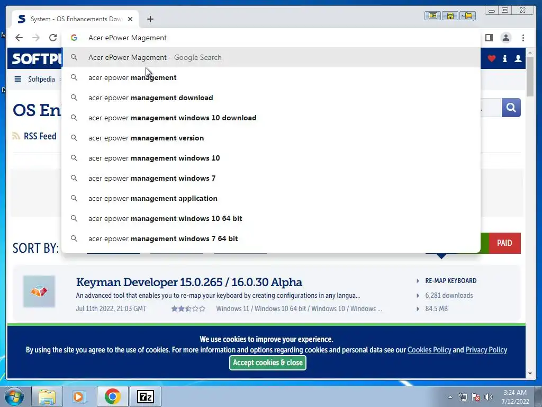Click the page vertical scrollbar thumb

point(530,76)
